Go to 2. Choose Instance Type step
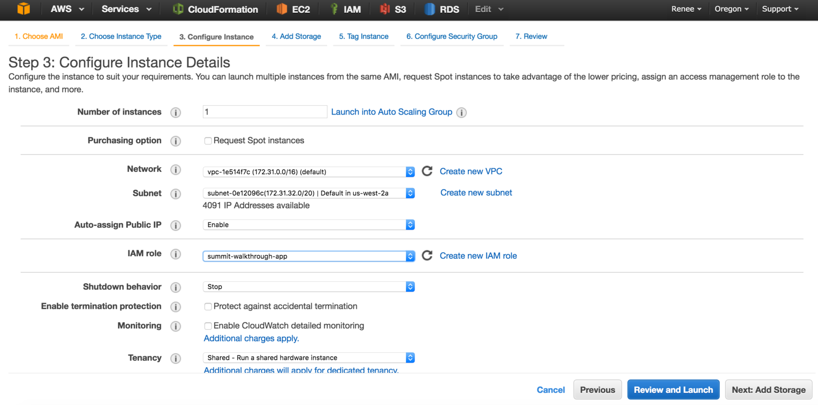Screen dimensions: 818x405 (121, 36)
